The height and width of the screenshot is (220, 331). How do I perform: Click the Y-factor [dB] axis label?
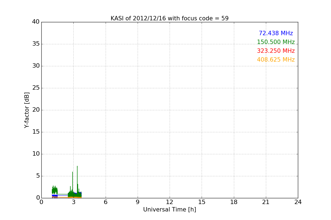click(27, 110)
